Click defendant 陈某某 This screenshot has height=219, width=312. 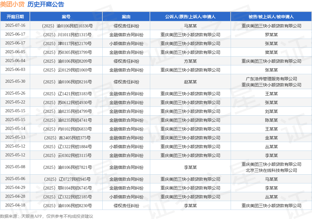point(271,120)
